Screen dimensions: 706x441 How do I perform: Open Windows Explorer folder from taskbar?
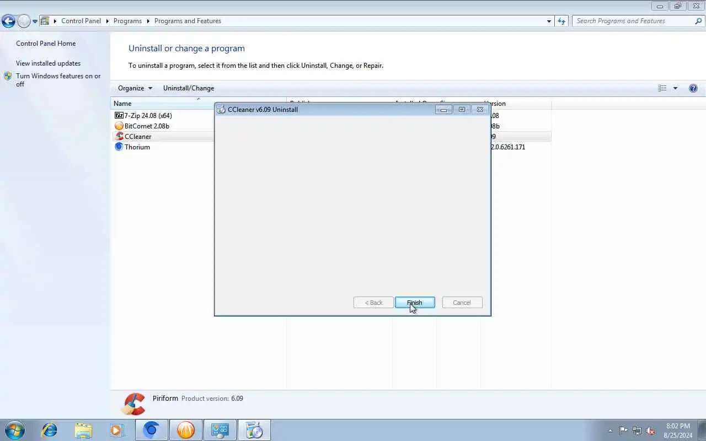click(x=83, y=430)
